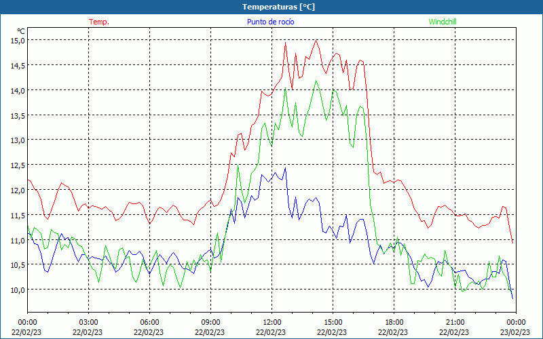543x339 pixels.
Task: Click the 10,0 y-axis value
Action: click(x=18, y=290)
